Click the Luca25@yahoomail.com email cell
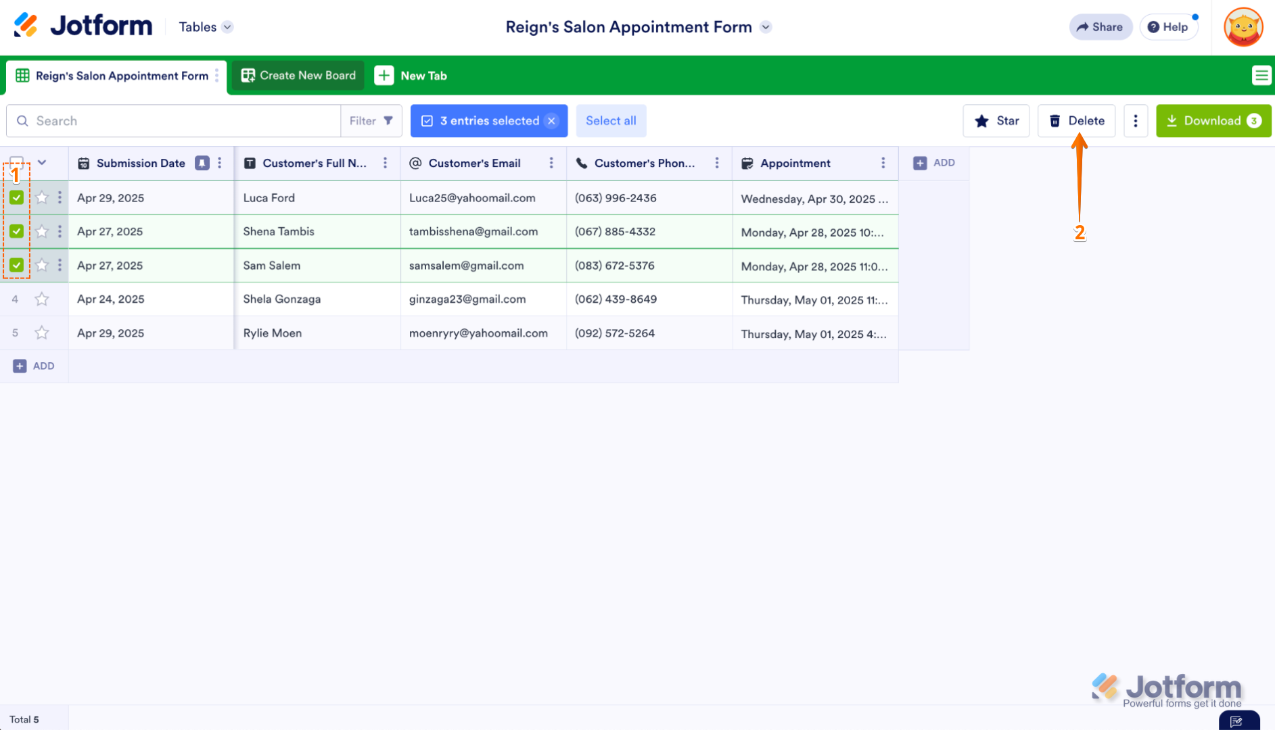This screenshot has width=1275, height=730. point(484,197)
